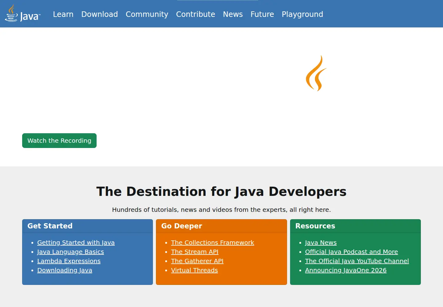Click The Destination for Java Developers heading

coord(221,191)
